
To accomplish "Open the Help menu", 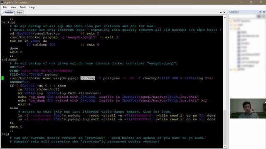I will point(32,7).
